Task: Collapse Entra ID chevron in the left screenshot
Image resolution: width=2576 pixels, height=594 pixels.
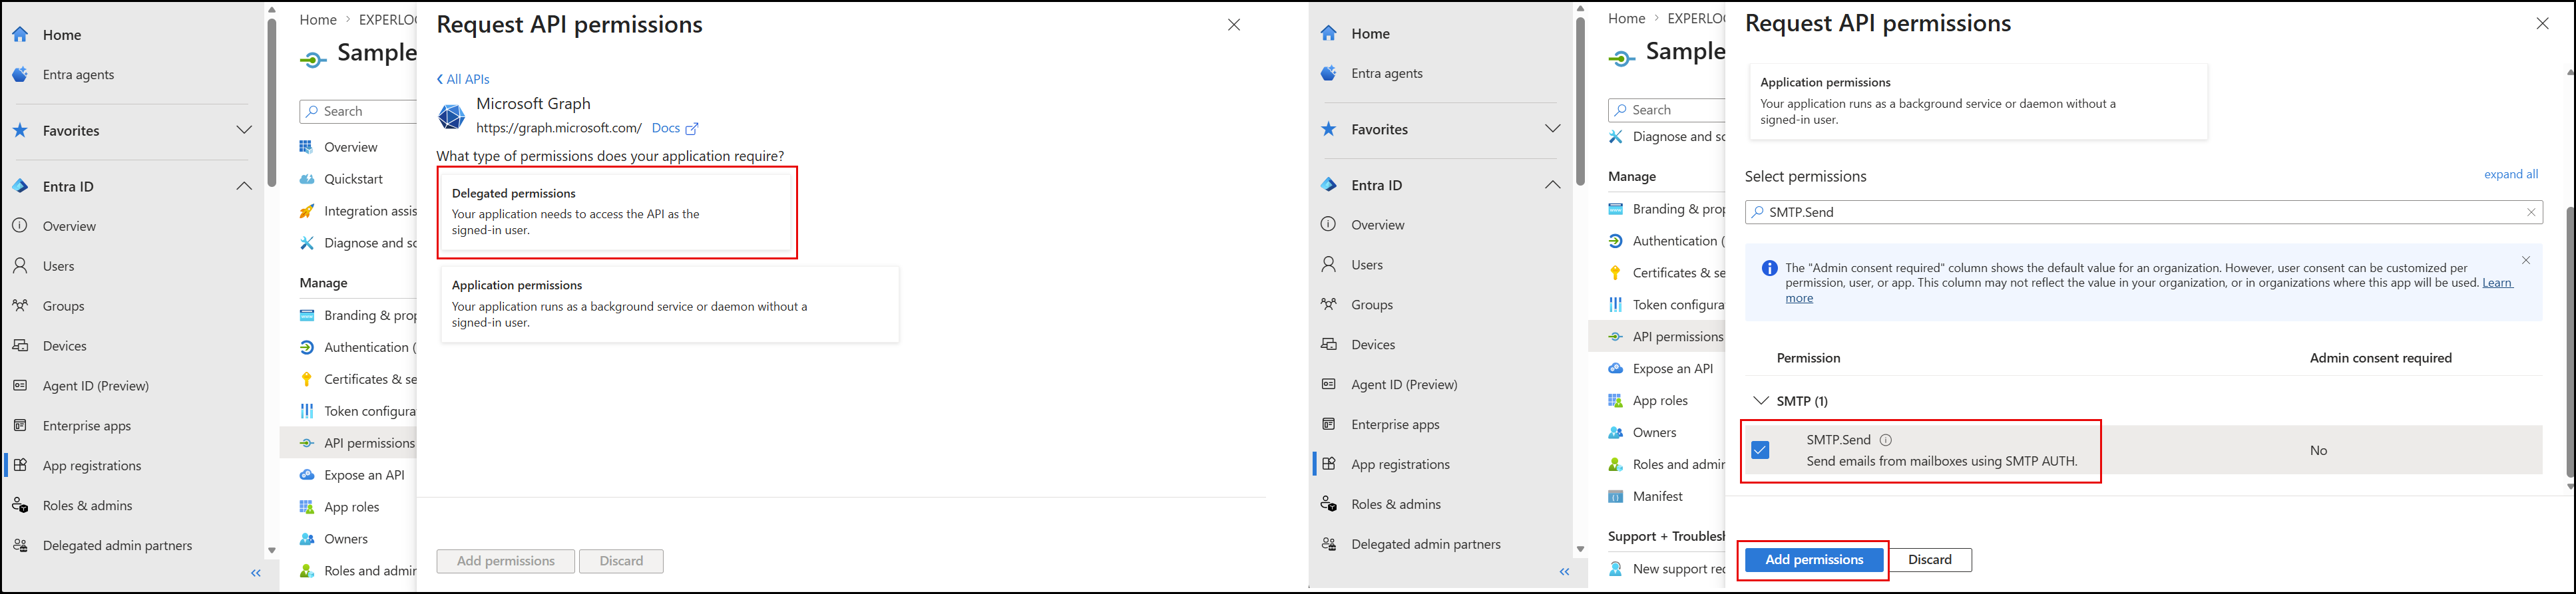Action: pos(244,186)
